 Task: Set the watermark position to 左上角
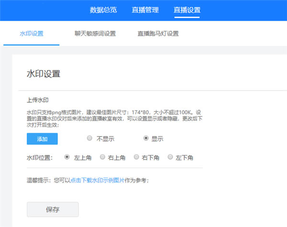pos(67,157)
